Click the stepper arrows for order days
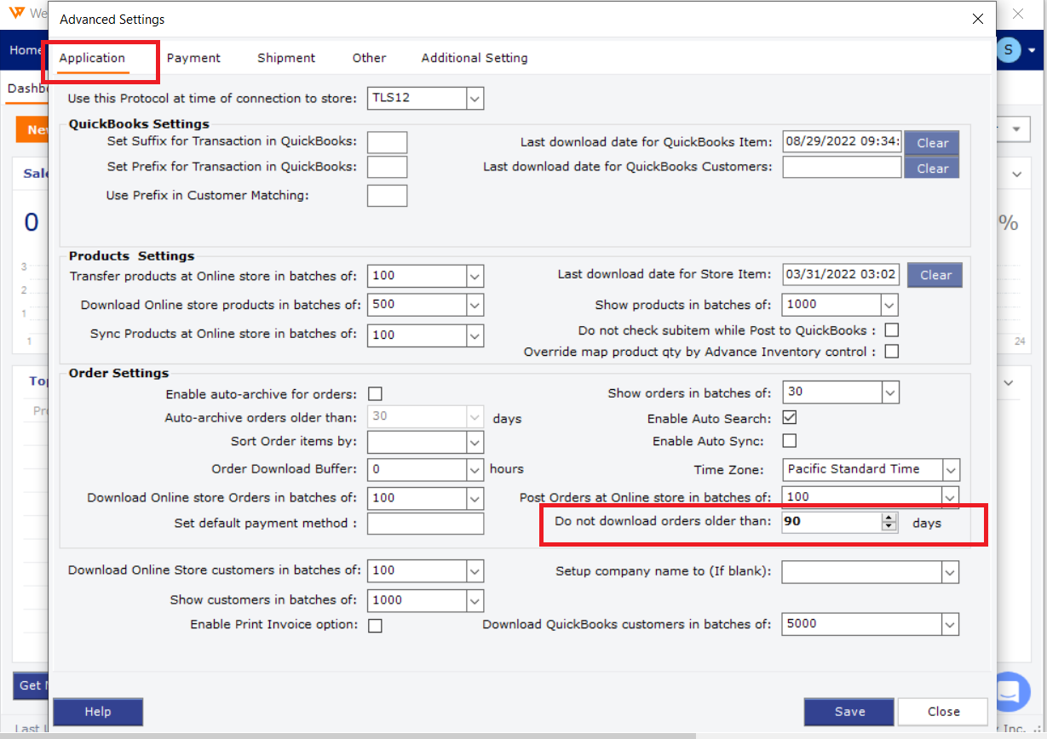Viewport: 1047px width, 739px height. click(889, 522)
